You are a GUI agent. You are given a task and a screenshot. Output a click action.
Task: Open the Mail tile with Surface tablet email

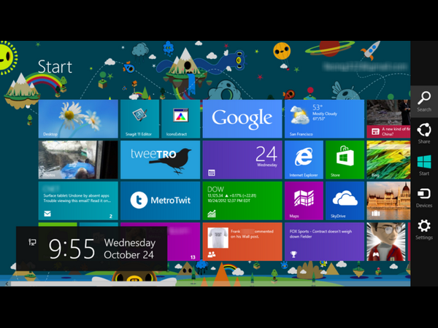pyautogui.click(x=78, y=201)
